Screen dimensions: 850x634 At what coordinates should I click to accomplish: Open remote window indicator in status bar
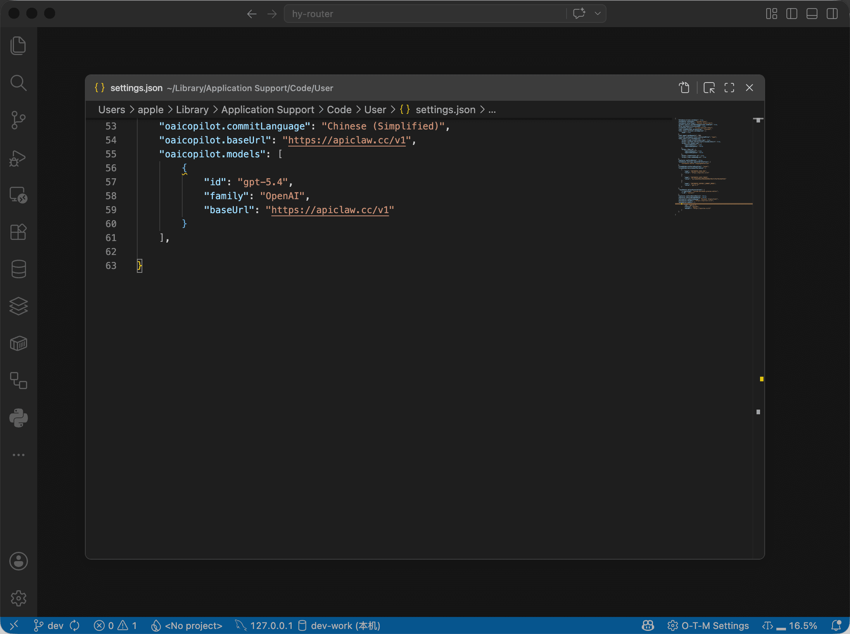[x=14, y=625]
